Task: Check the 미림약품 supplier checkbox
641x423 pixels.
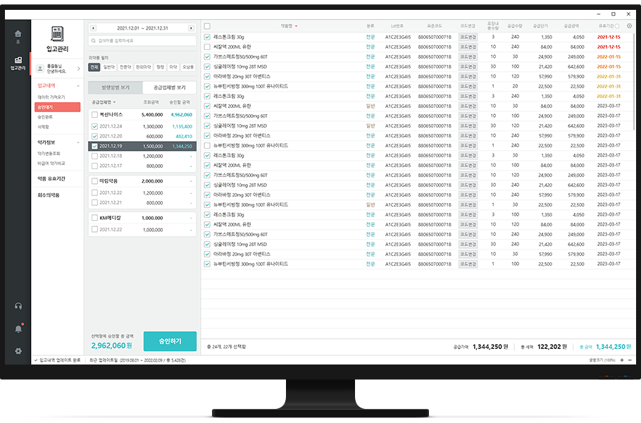Action: pos(95,180)
